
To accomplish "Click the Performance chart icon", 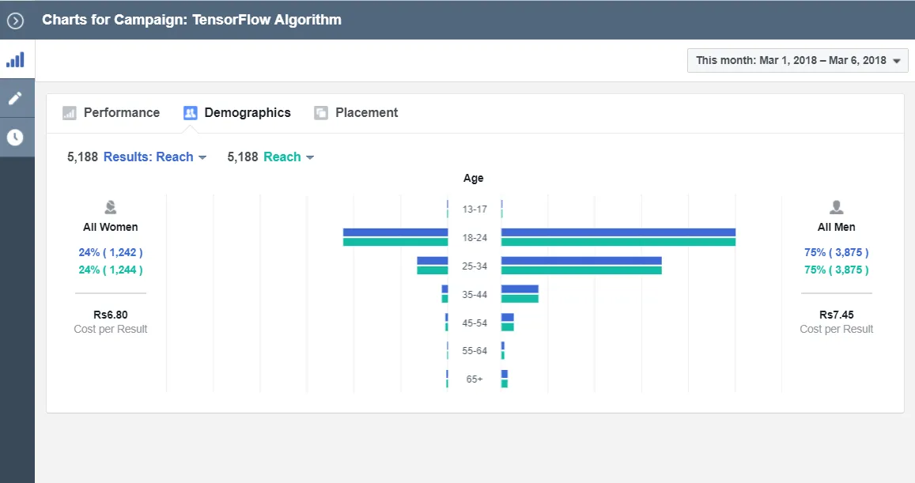I will click(x=70, y=112).
